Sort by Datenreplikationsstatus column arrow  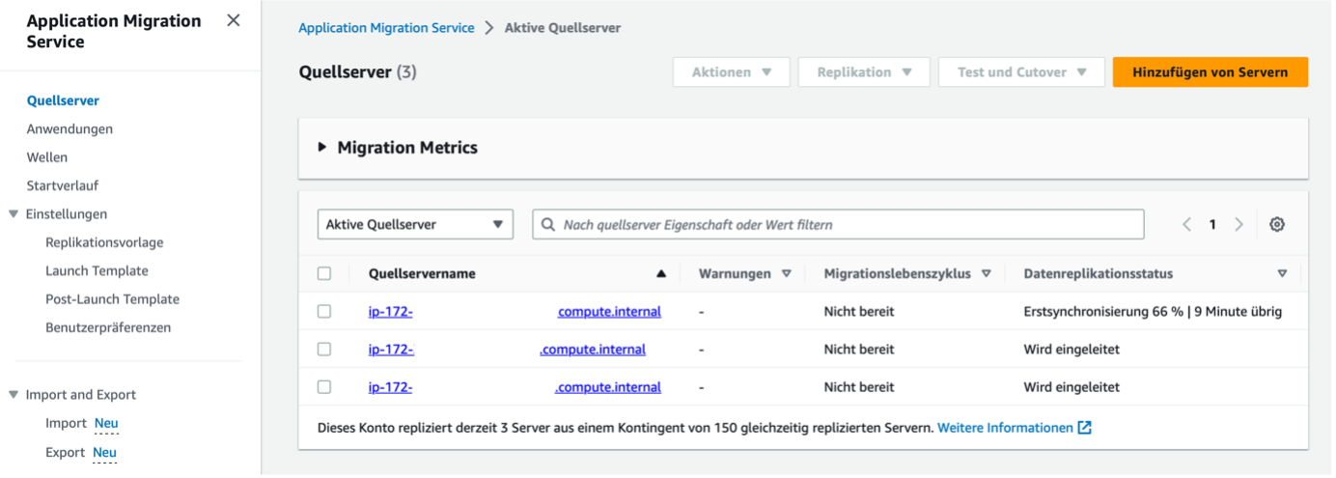pyautogui.click(x=1282, y=273)
